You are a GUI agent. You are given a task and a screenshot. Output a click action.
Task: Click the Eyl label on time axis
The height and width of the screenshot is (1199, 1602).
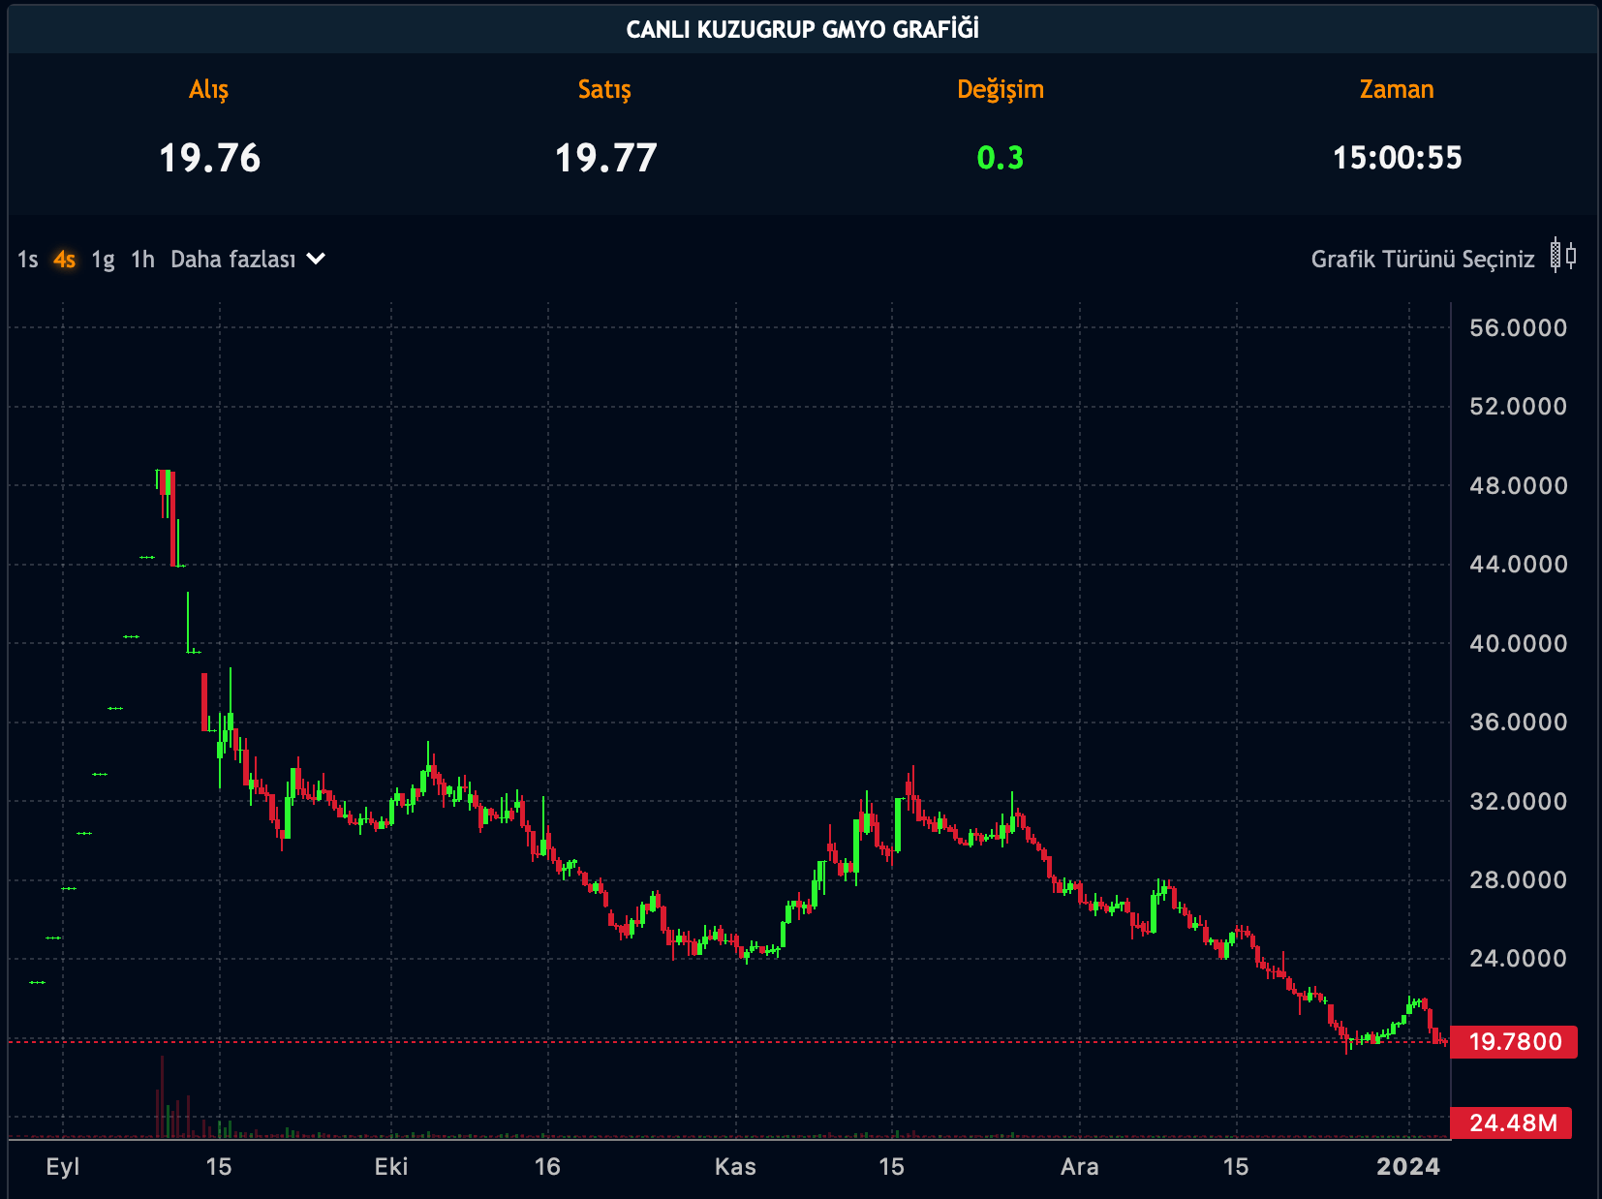click(63, 1166)
